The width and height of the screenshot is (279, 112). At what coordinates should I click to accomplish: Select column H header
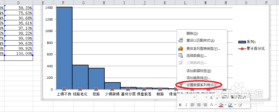point(104,3)
